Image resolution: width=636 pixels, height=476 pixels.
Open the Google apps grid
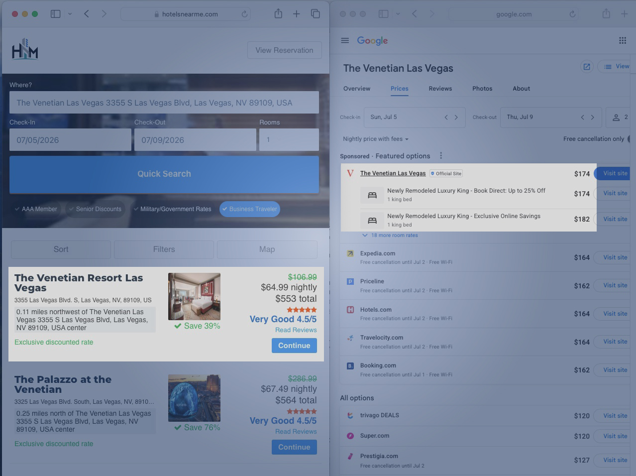pyautogui.click(x=623, y=40)
